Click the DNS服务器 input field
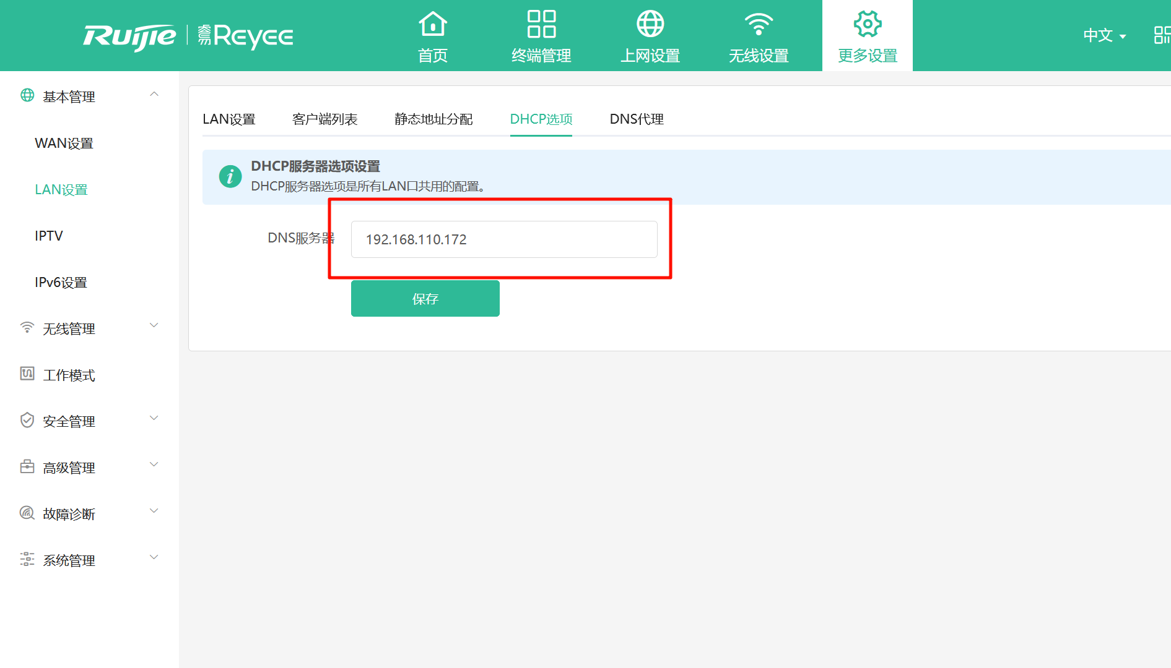 tap(503, 239)
